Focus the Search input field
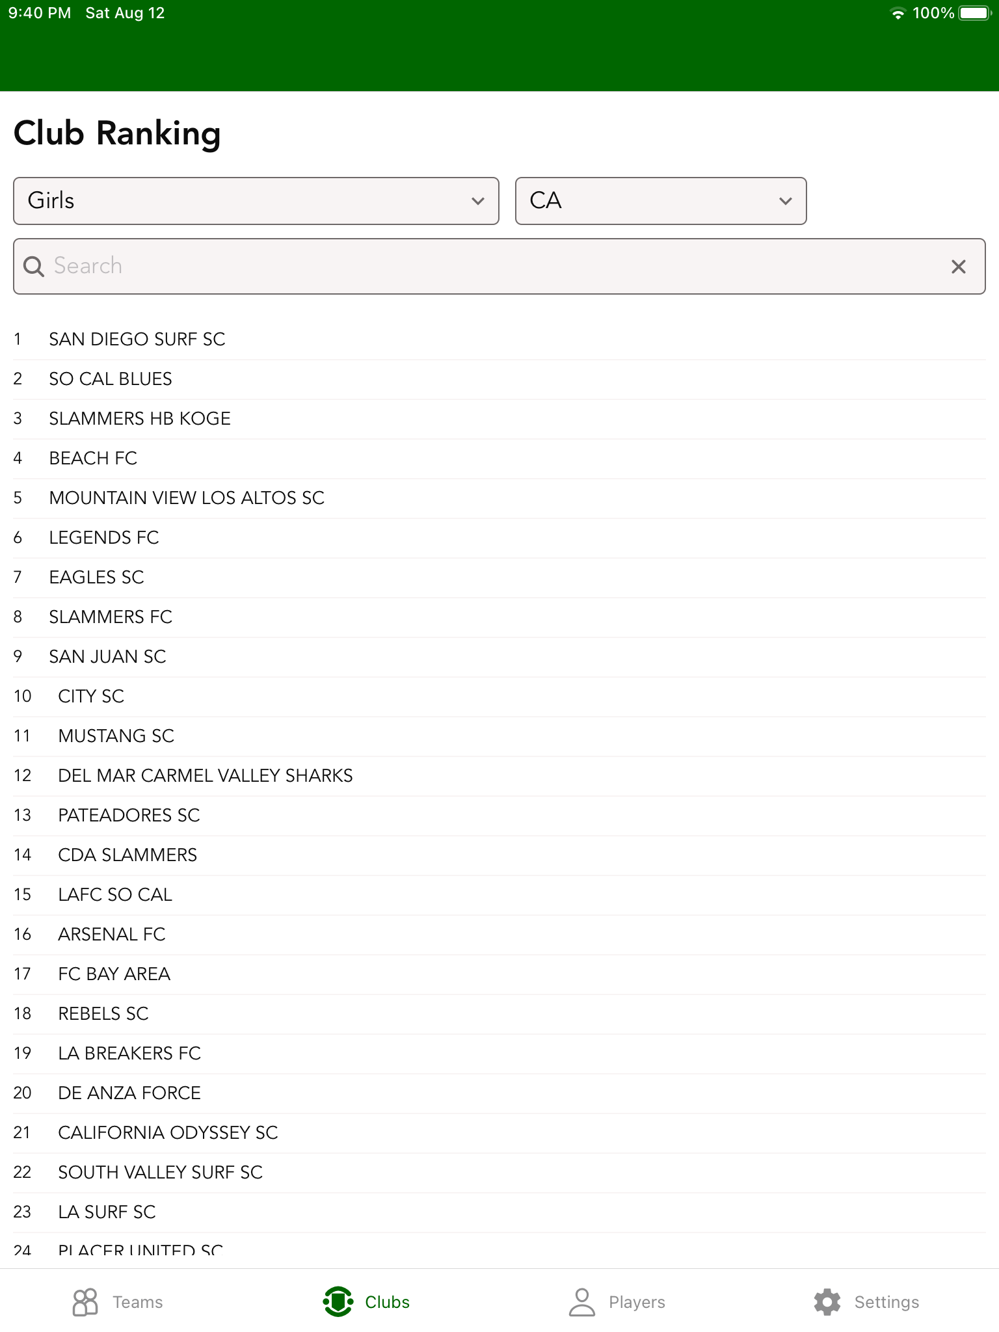 (494, 267)
